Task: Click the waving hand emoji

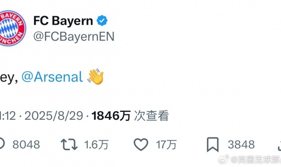Action: point(96,76)
